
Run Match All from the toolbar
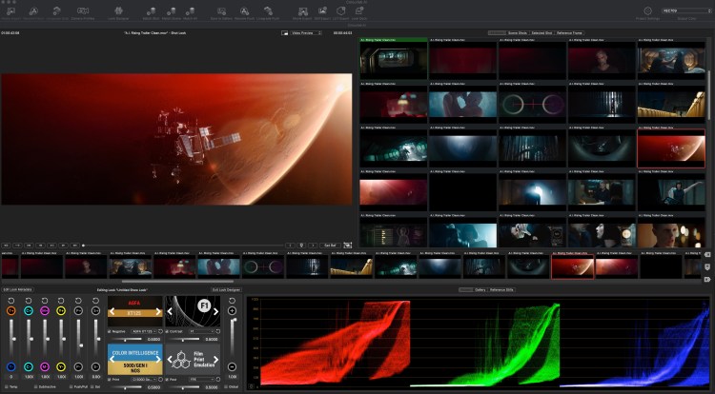190,10
